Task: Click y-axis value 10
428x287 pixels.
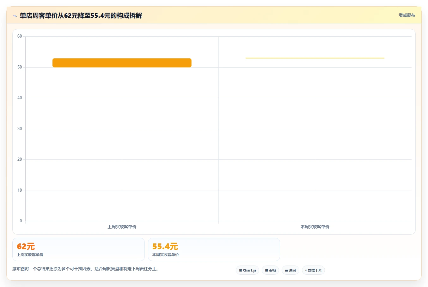Action: (20, 190)
